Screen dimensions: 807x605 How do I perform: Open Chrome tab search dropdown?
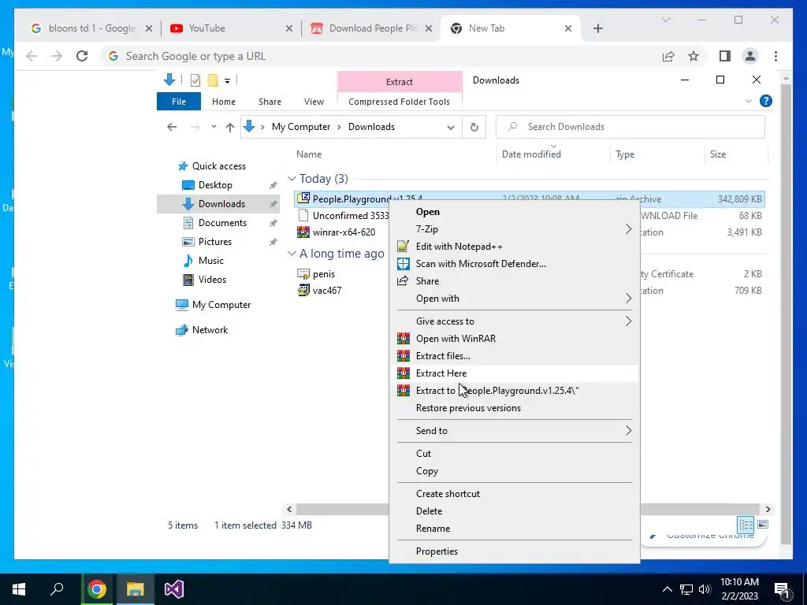click(x=665, y=20)
